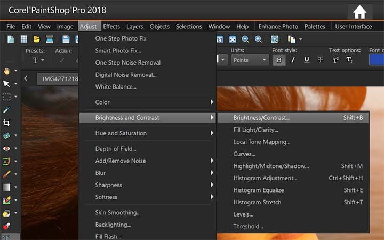Open the Hue and Saturation submenu

[x=147, y=133]
